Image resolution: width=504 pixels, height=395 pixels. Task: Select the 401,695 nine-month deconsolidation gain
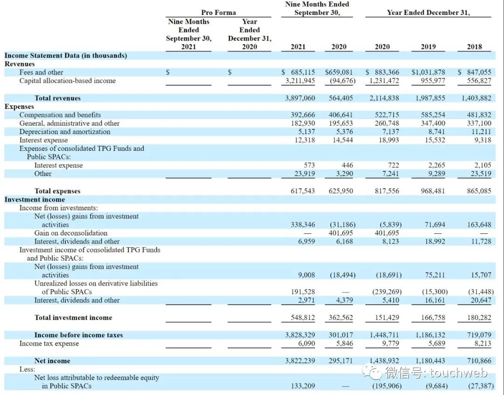pos(340,233)
